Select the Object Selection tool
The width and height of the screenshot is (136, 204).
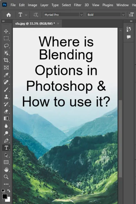[x=6, y=53]
